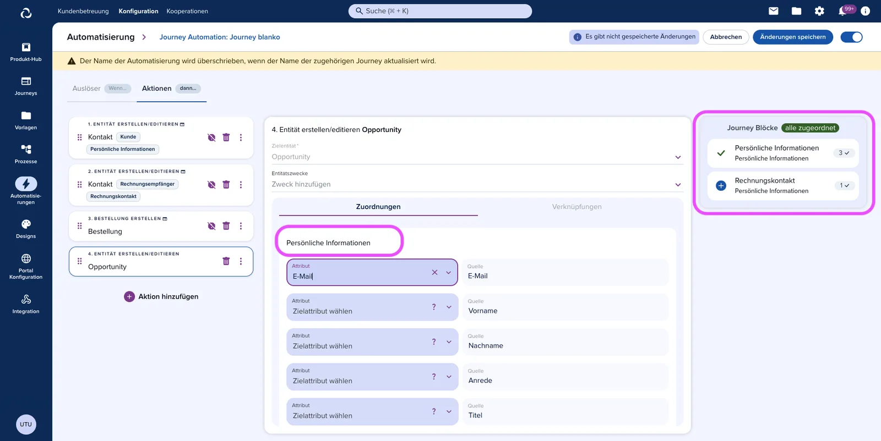Screen dimensions: 881x441
Task: Focus the Suche search field
Action: point(440,11)
